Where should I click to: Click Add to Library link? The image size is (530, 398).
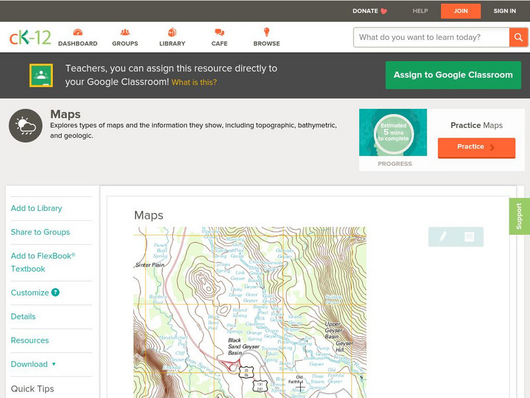36,208
